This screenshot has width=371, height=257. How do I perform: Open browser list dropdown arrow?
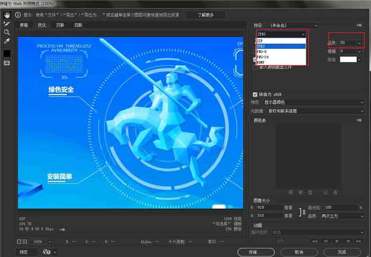pyautogui.click(x=55, y=252)
